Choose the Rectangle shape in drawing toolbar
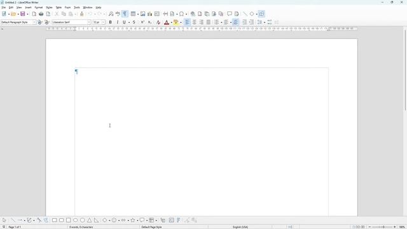Image resolution: width=407 pixels, height=229 pixels. (x=54, y=220)
